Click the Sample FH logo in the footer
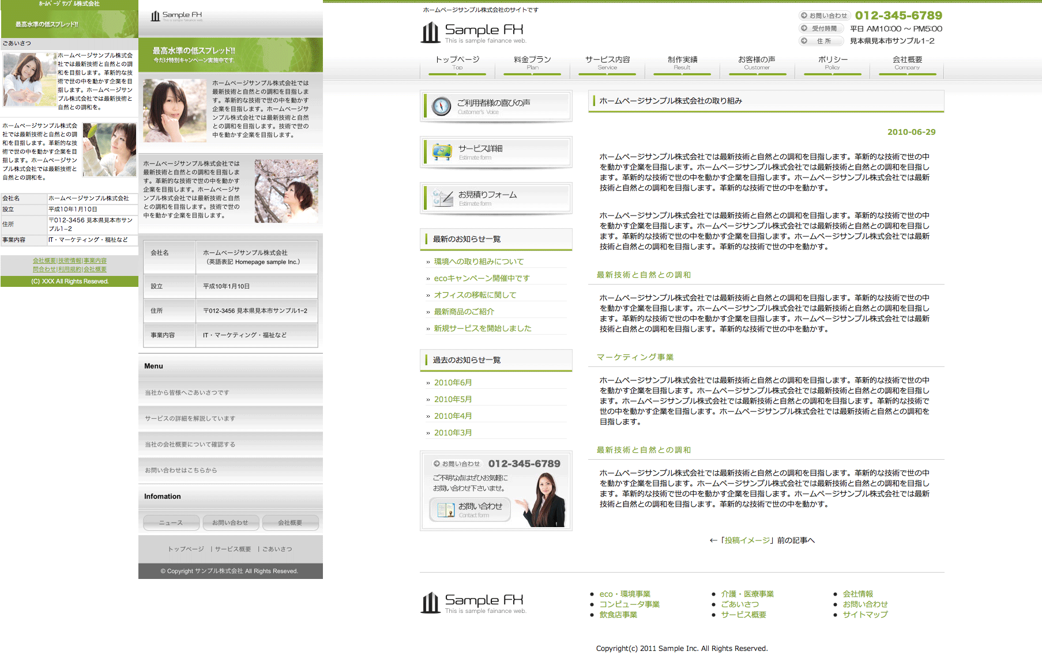The image size is (1042, 655). point(430,603)
